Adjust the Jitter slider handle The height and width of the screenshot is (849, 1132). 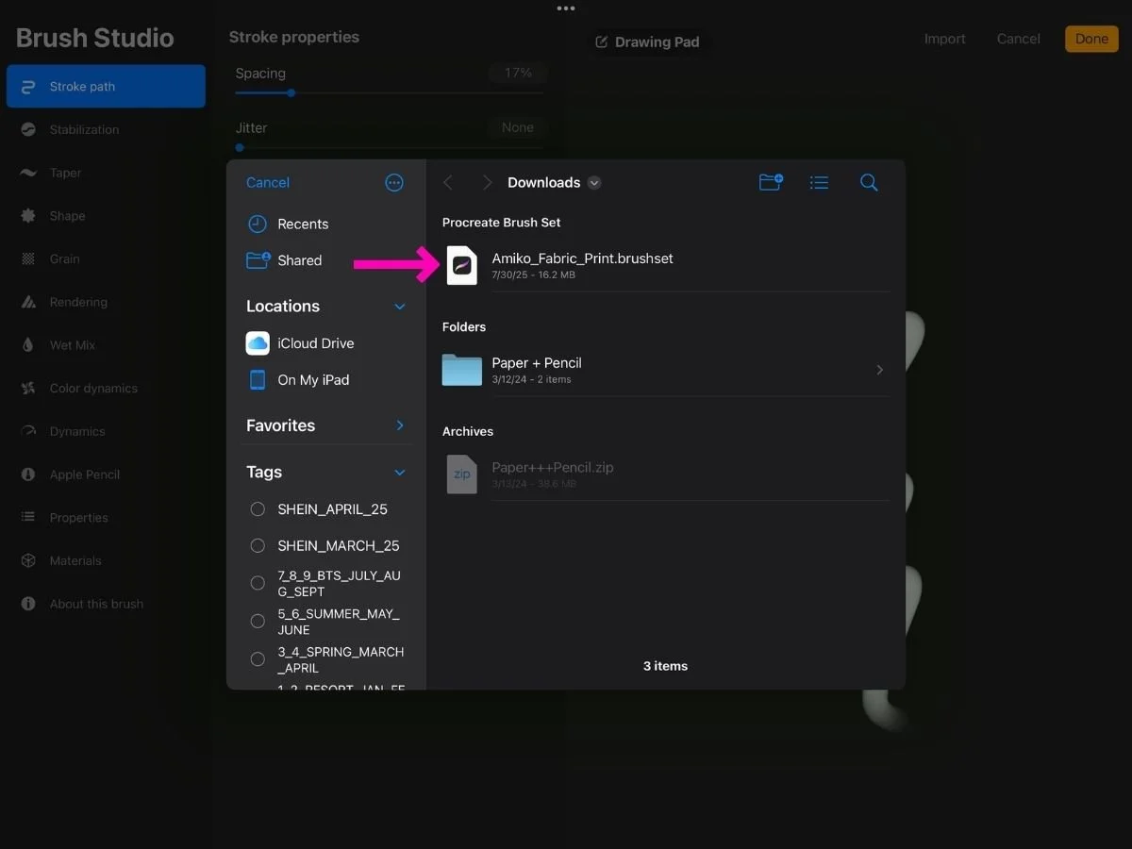240,148
